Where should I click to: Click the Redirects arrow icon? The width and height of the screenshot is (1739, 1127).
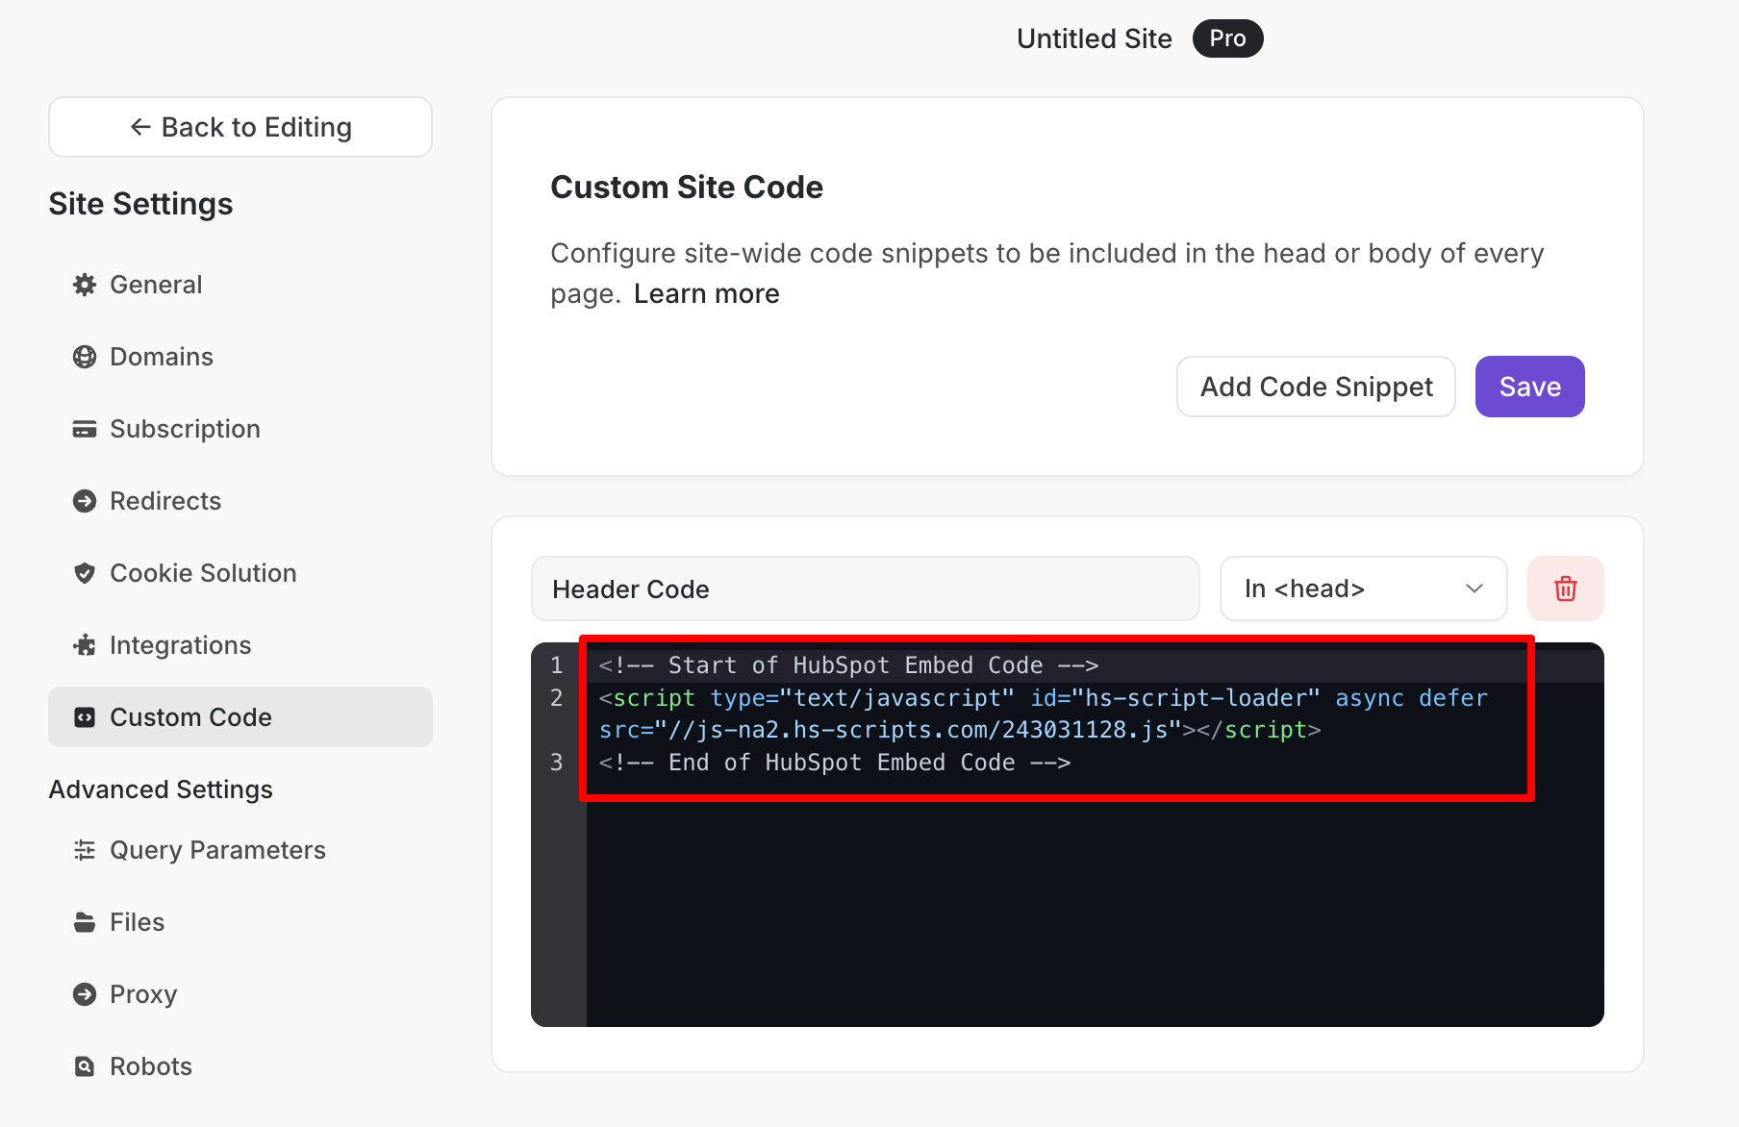(85, 501)
